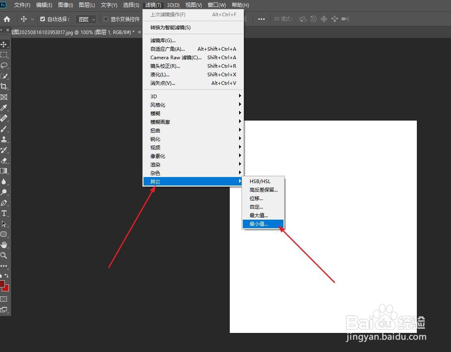Select the Horizontal Type tool
The width and height of the screenshot is (451, 352).
point(4,213)
